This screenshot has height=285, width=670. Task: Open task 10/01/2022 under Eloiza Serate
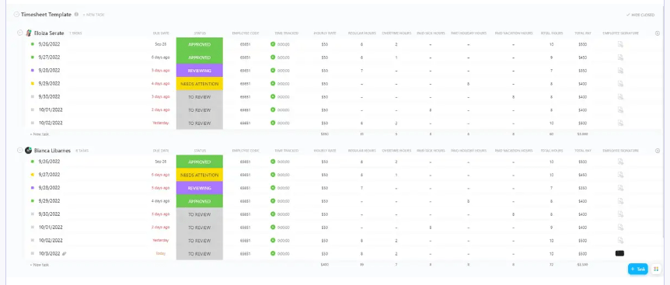[x=51, y=109]
